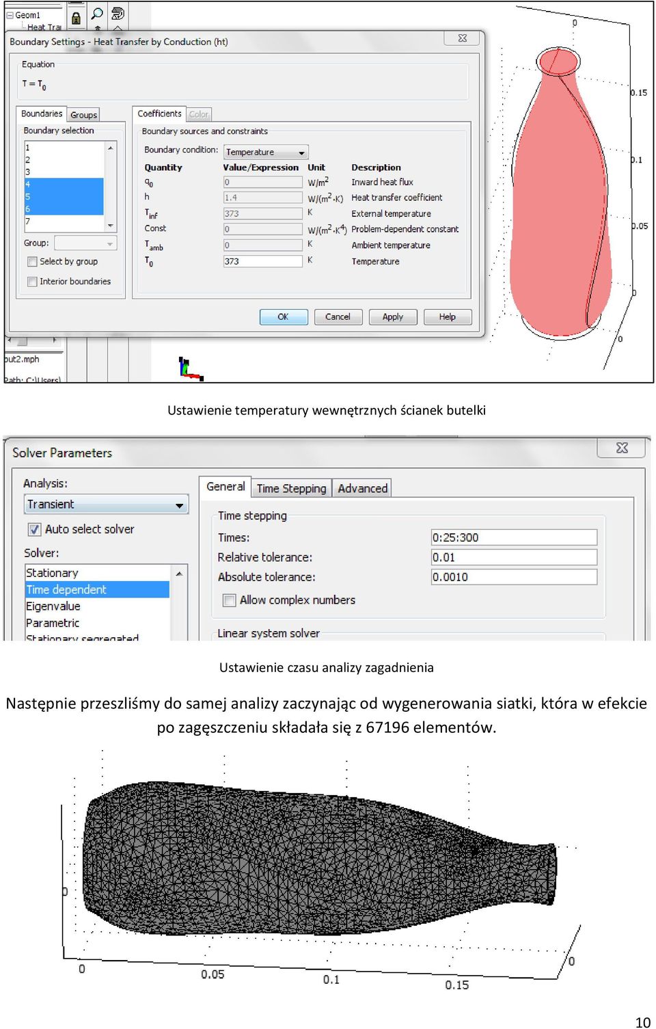Select boundary 2 in the list
Image resolution: width=656 pixels, height=1029 pixels.
coord(64,159)
